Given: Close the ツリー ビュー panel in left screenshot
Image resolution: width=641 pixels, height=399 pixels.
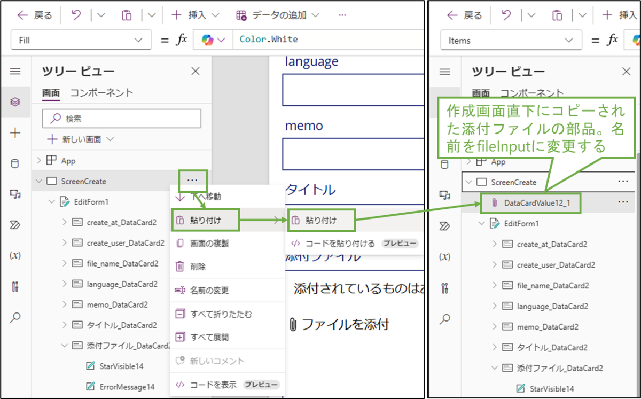Looking at the screenshot, I should click(x=196, y=72).
